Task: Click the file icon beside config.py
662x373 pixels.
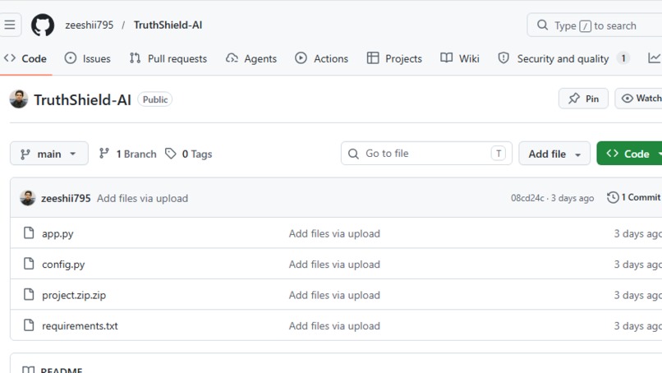Action: pyautogui.click(x=29, y=264)
